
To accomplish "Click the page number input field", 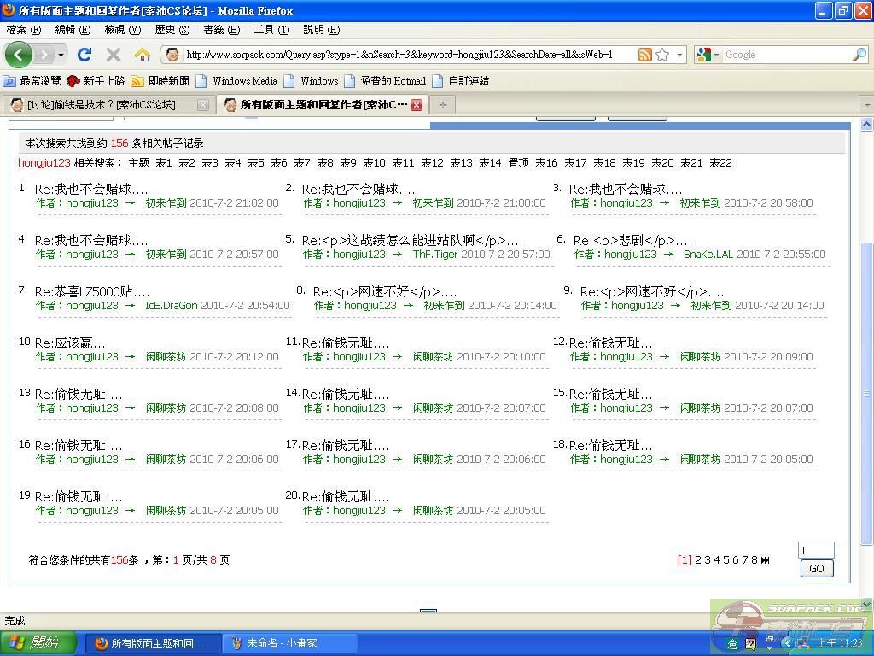I will pos(815,551).
